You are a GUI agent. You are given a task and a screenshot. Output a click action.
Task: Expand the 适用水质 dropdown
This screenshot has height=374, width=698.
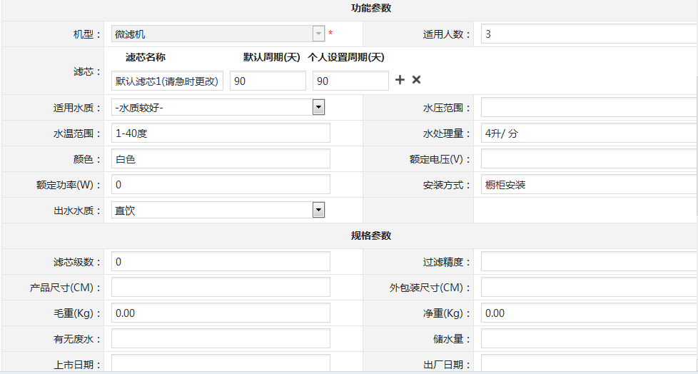(x=218, y=107)
